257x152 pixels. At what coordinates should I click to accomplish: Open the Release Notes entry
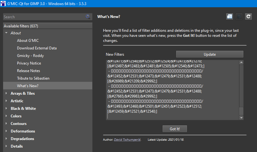[29, 70]
